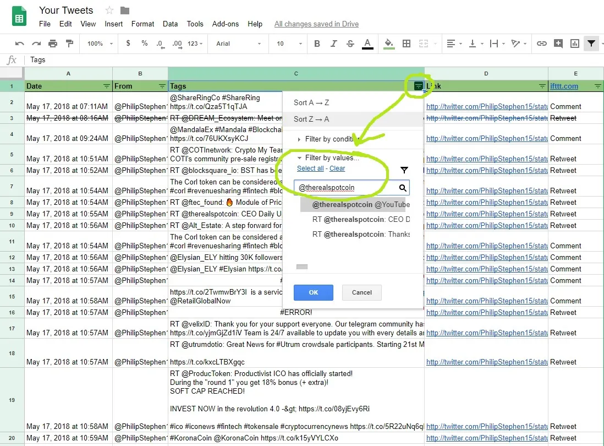
Task: Toggle the filter toolbar button
Action: [591, 43]
